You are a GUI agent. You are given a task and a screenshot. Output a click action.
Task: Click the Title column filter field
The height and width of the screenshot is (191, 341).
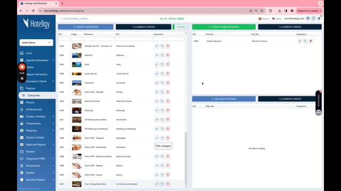click(134, 39)
